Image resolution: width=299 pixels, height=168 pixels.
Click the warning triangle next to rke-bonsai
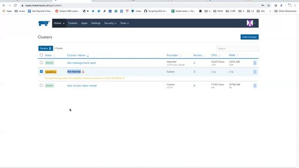click(83, 71)
